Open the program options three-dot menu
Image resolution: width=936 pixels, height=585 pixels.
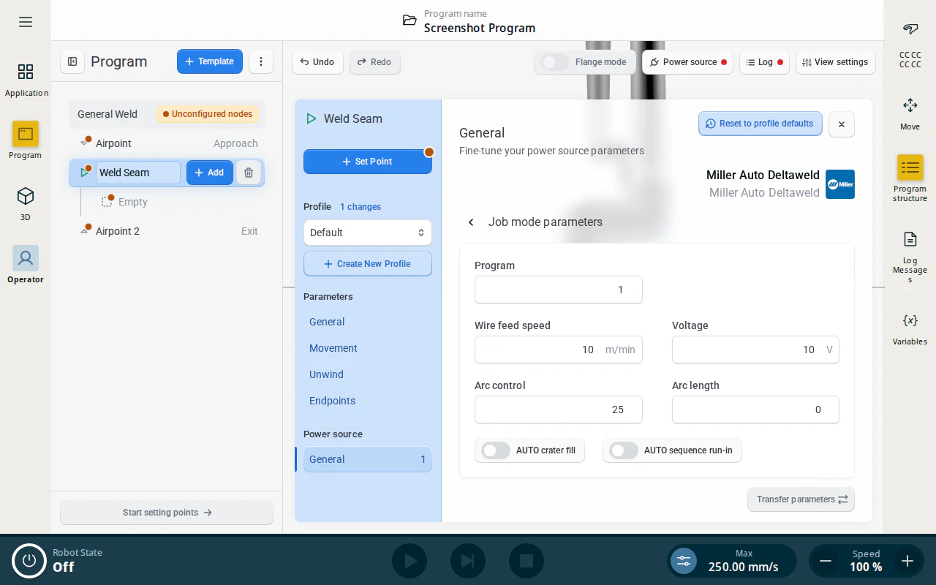[x=261, y=61]
